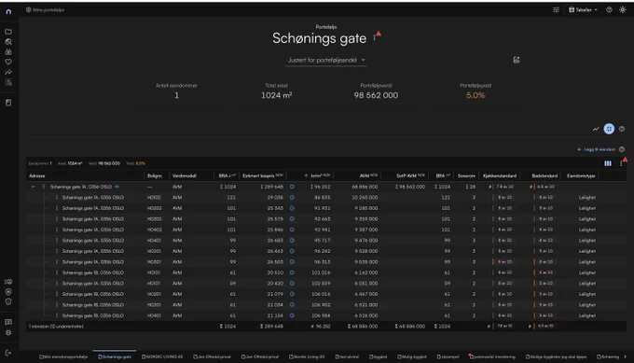
Task: Select the 10 265 000 value cell
Action: tap(365, 198)
